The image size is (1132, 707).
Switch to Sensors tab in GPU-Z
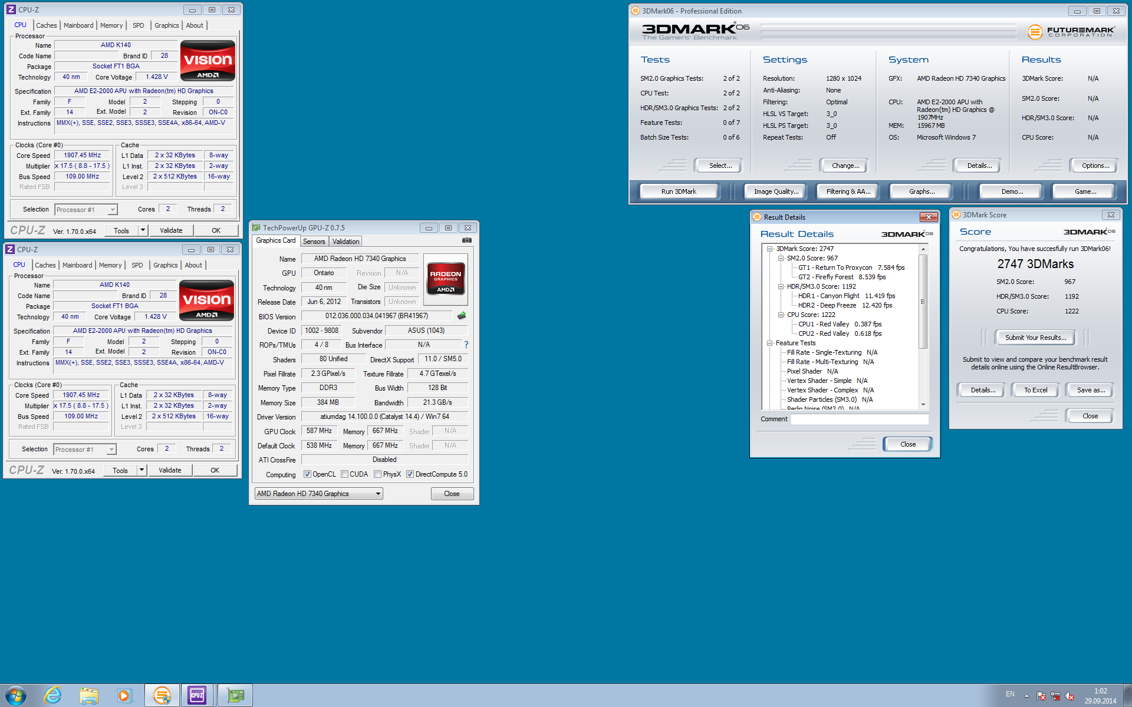click(x=314, y=242)
